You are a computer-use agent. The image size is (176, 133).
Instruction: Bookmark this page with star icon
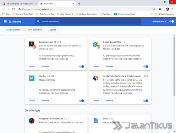[154, 9]
